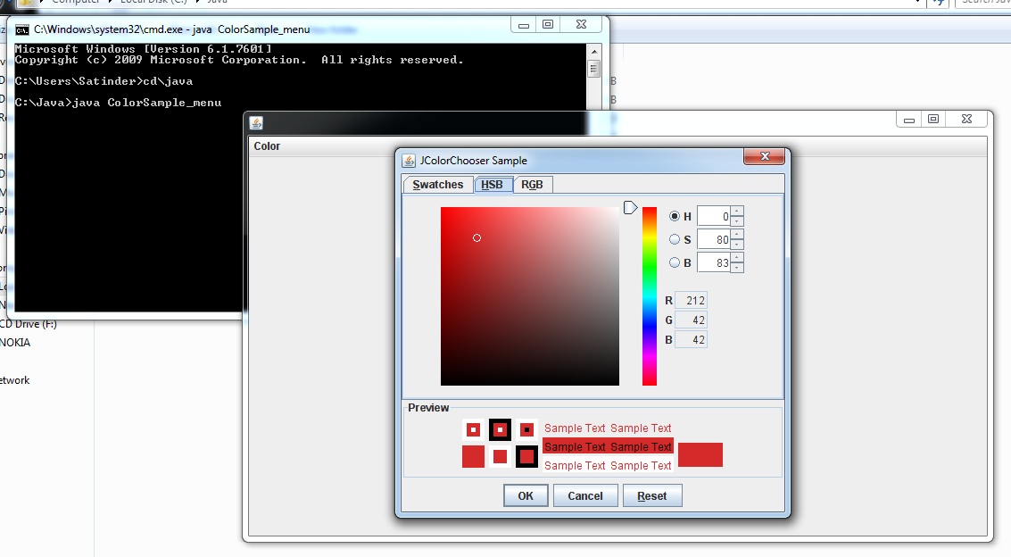This screenshot has width=1011, height=557.
Task: Decrease the Brightness spinner value
Action: coord(737,268)
